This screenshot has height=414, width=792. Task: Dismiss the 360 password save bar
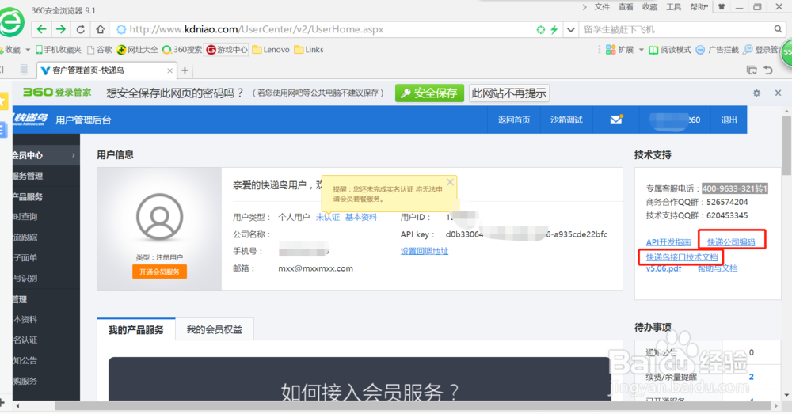point(778,93)
